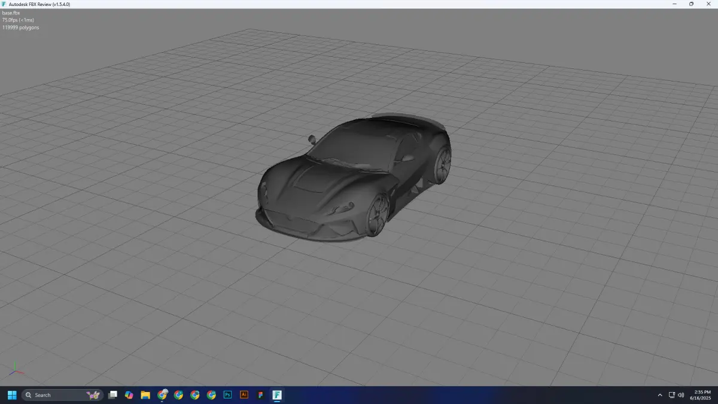The height and width of the screenshot is (404, 718).
Task: Click the XYZ axis gizmo
Action: click(16, 369)
